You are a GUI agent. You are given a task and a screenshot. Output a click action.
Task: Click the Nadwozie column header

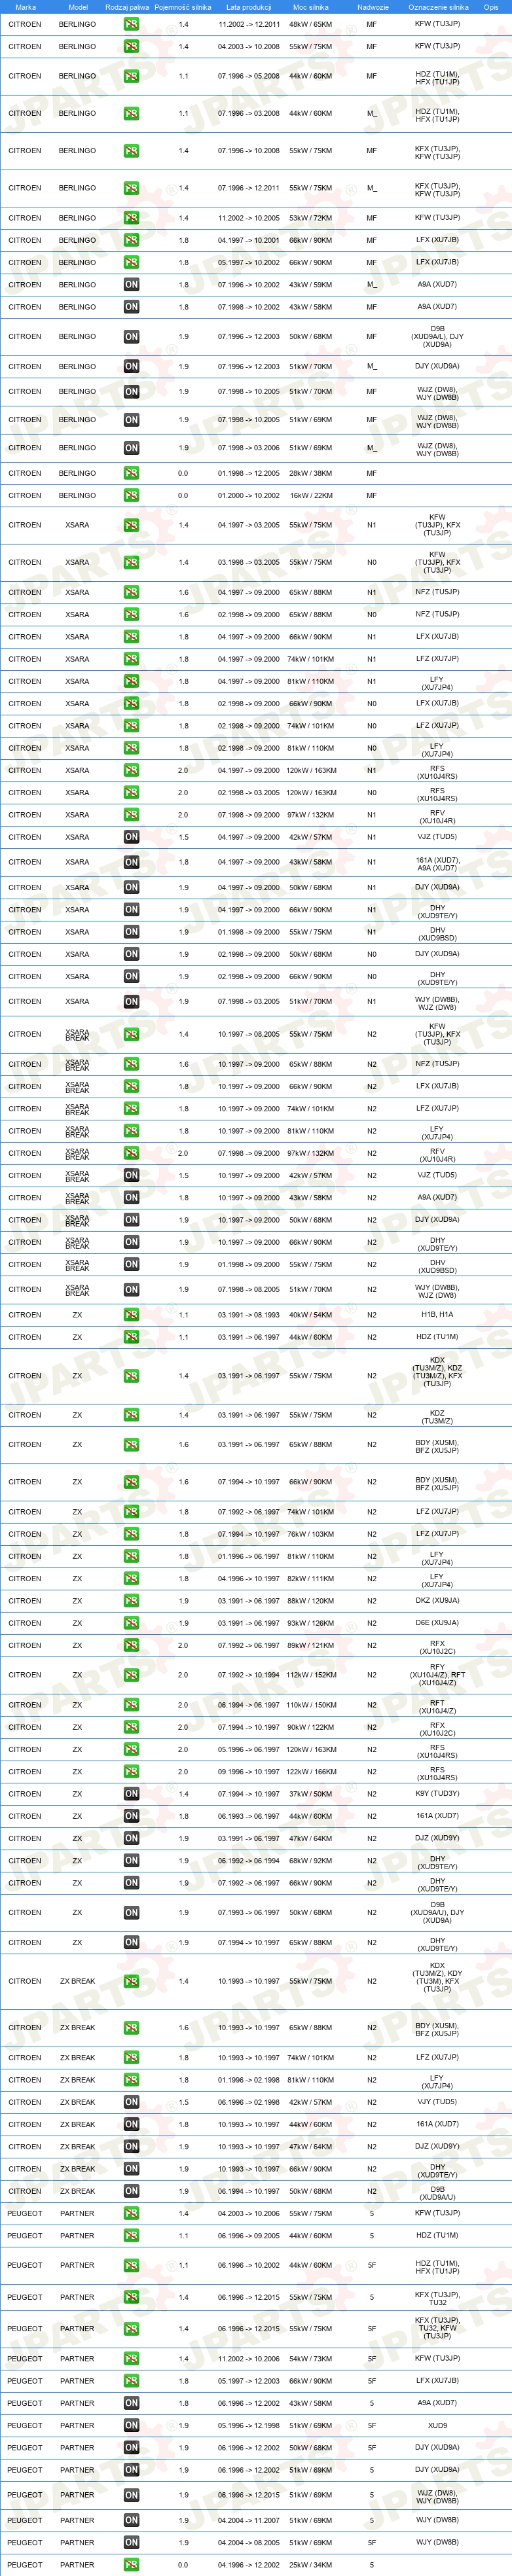pos(372,7)
